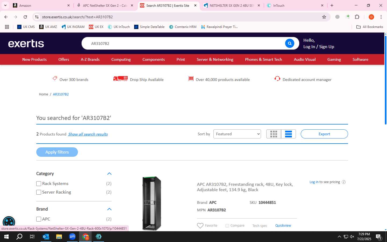This screenshot has height=242, width=387.
Task: Check the Rack Systems category filter
Action: [39, 184]
